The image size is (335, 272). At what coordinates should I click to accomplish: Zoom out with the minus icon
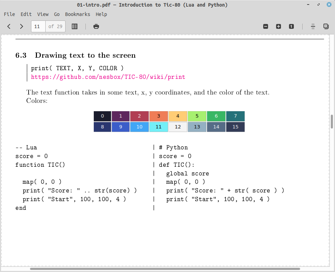(266, 26)
